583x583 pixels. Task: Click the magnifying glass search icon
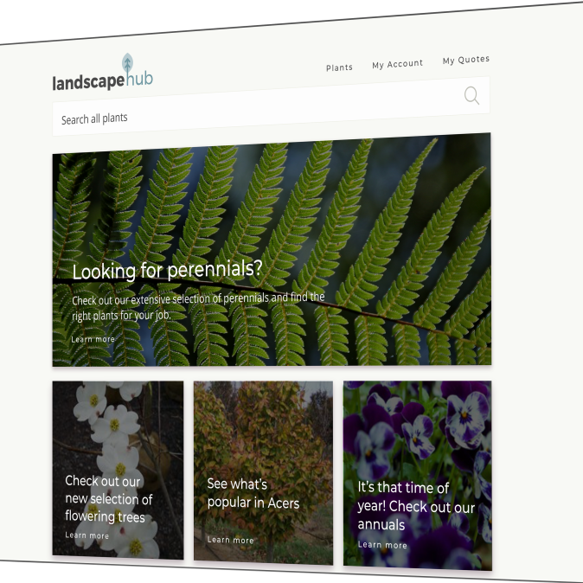[471, 95]
